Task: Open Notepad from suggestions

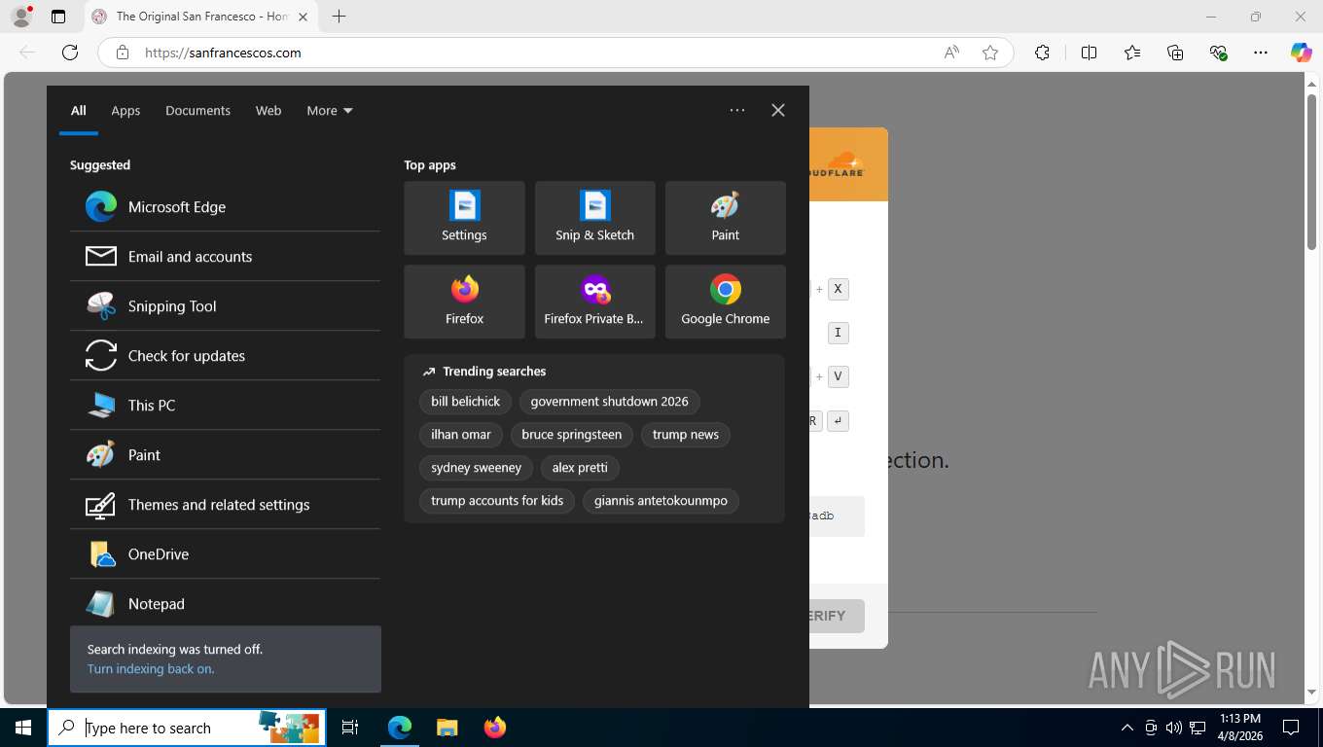Action: [x=225, y=603]
